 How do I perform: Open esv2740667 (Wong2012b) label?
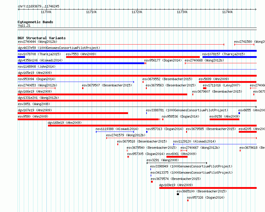[200, 148]
